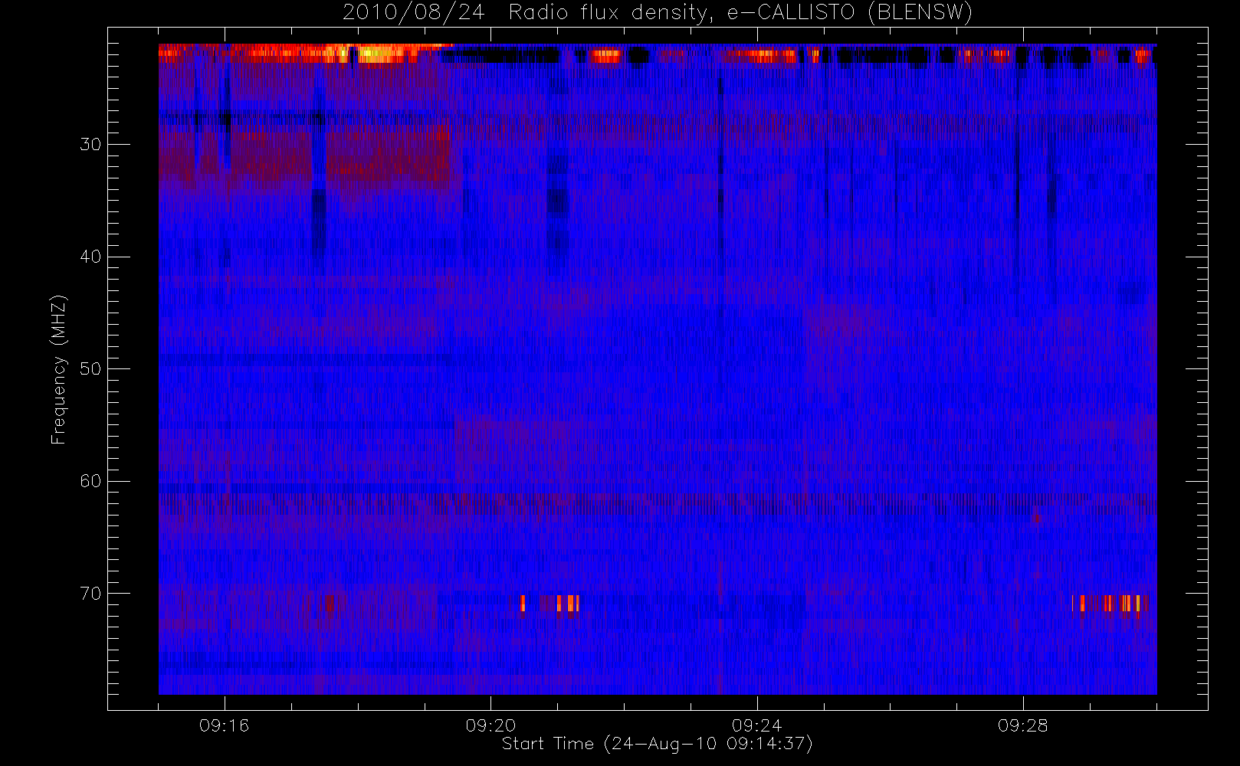Click the 50 MHz frequency tick label
1240x766 pixels.
(x=90, y=368)
